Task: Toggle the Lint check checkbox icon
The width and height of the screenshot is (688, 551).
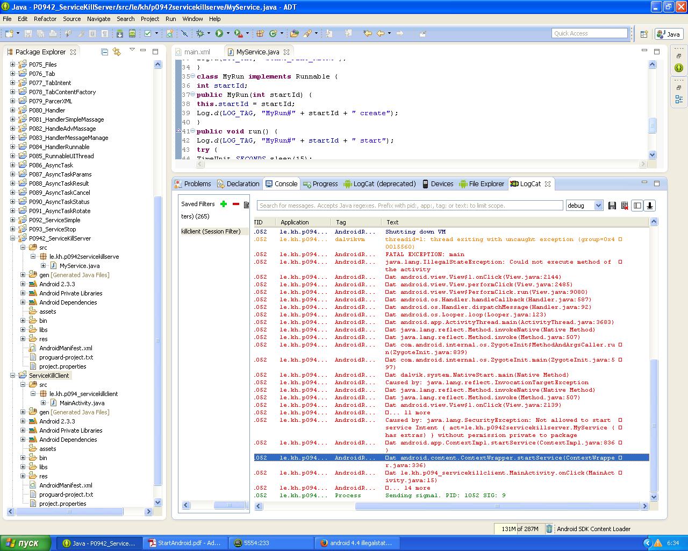Action: 148,33
